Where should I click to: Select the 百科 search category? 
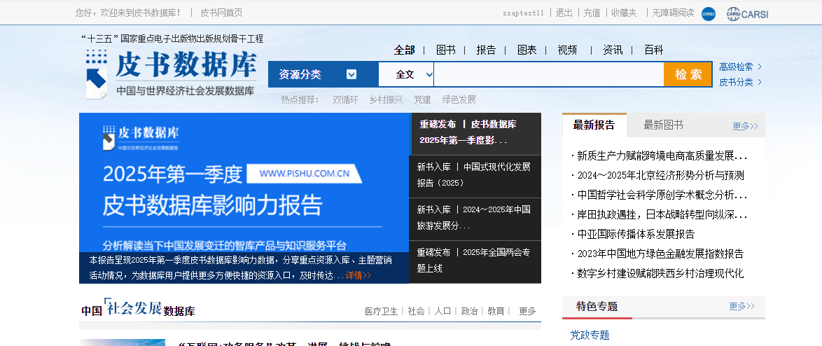654,50
